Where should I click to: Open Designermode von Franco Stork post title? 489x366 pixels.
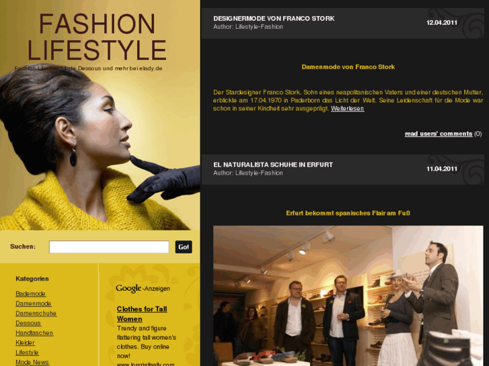pyautogui.click(x=274, y=18)
